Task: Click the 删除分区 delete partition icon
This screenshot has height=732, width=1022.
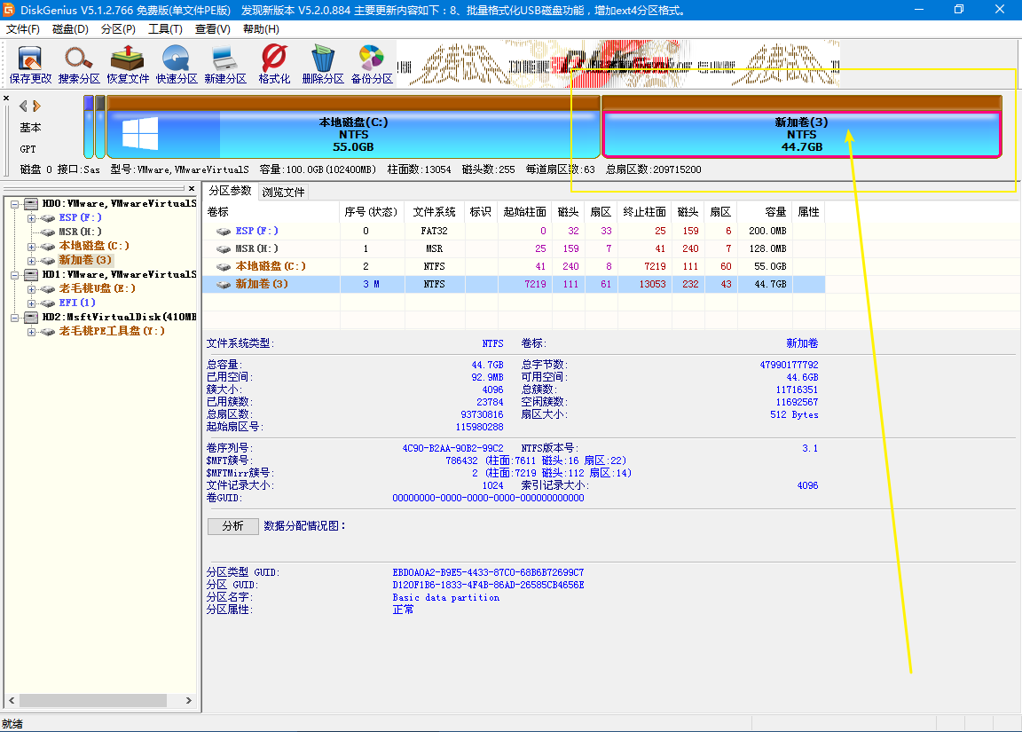Action: (x=323, y=65)
